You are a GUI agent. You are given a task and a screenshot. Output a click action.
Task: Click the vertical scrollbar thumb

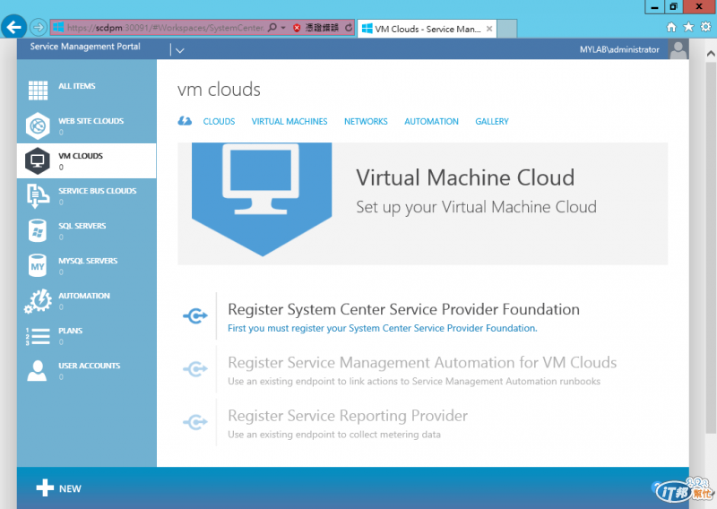tap(711, 247)
